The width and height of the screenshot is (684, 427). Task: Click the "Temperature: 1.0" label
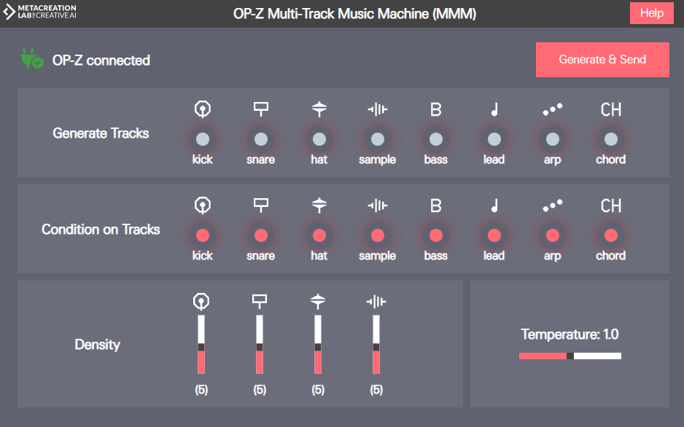coord(570,334)
